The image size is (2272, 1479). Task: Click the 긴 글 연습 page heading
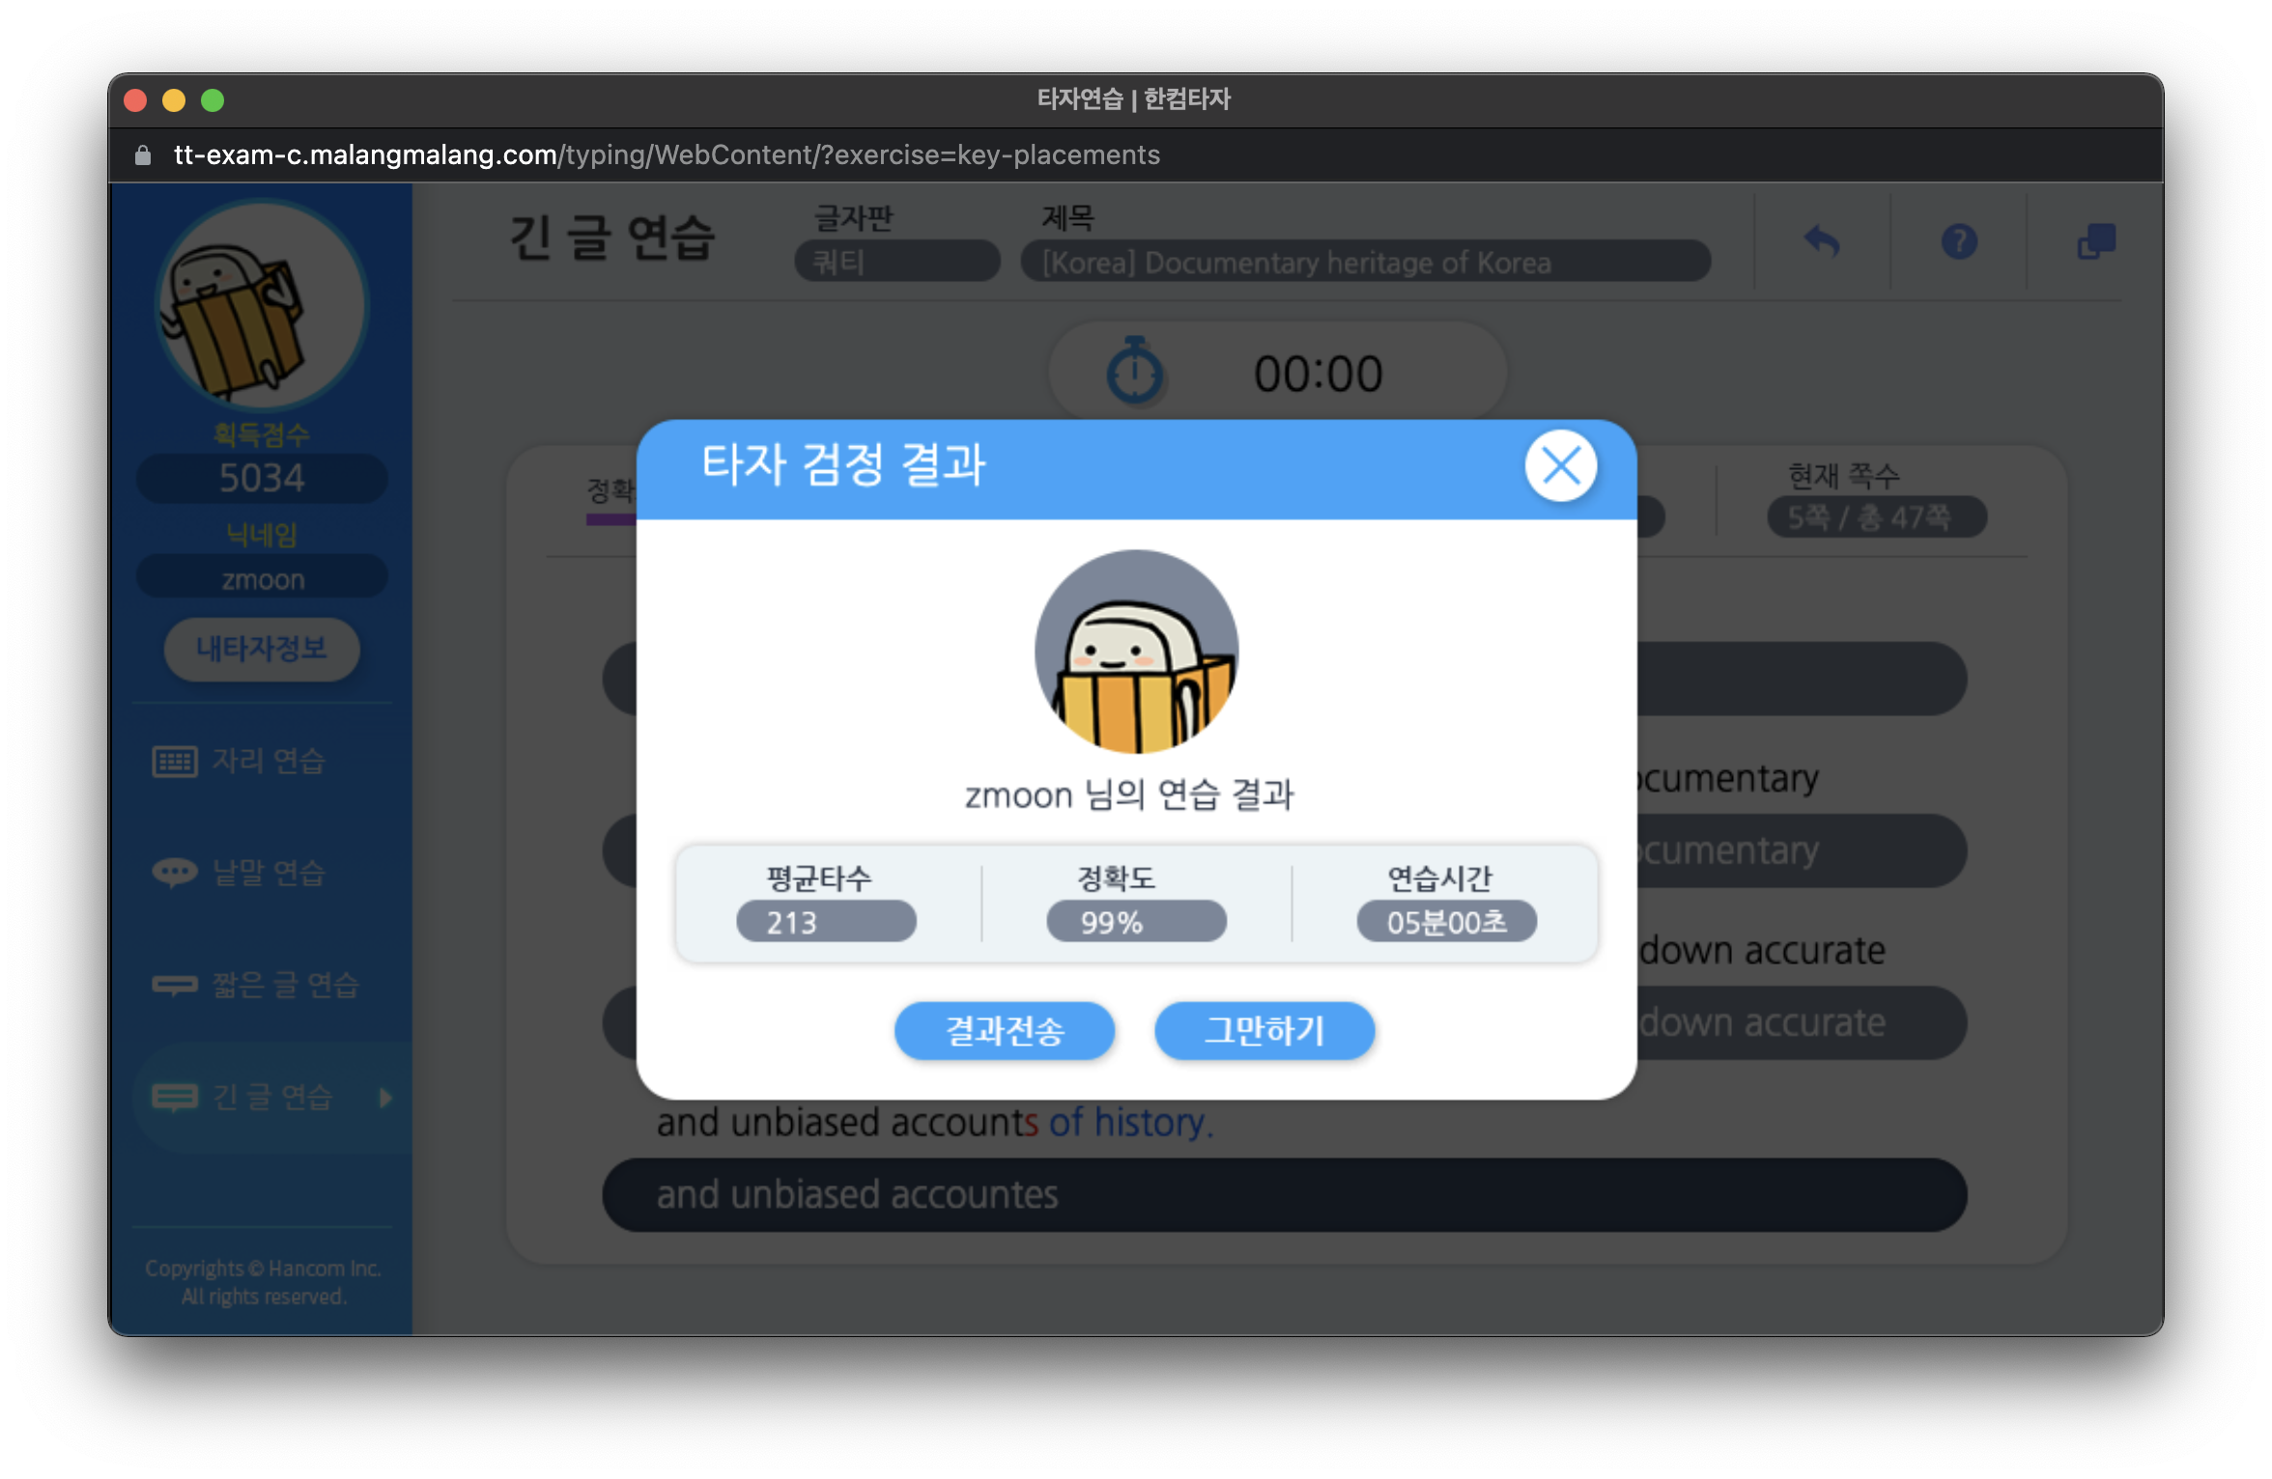pyautogui.click(x=612, y=238)
